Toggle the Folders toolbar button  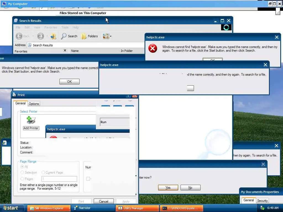click(90, 36)
